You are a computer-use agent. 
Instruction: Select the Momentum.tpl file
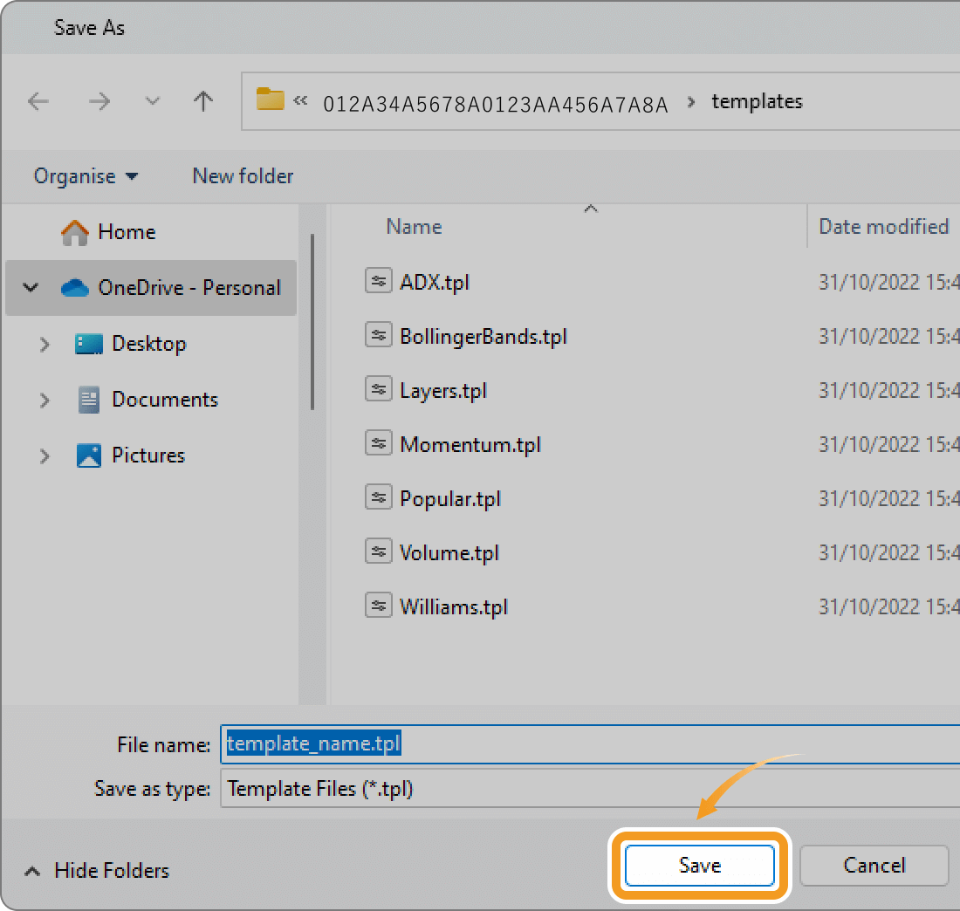[470, 445]
